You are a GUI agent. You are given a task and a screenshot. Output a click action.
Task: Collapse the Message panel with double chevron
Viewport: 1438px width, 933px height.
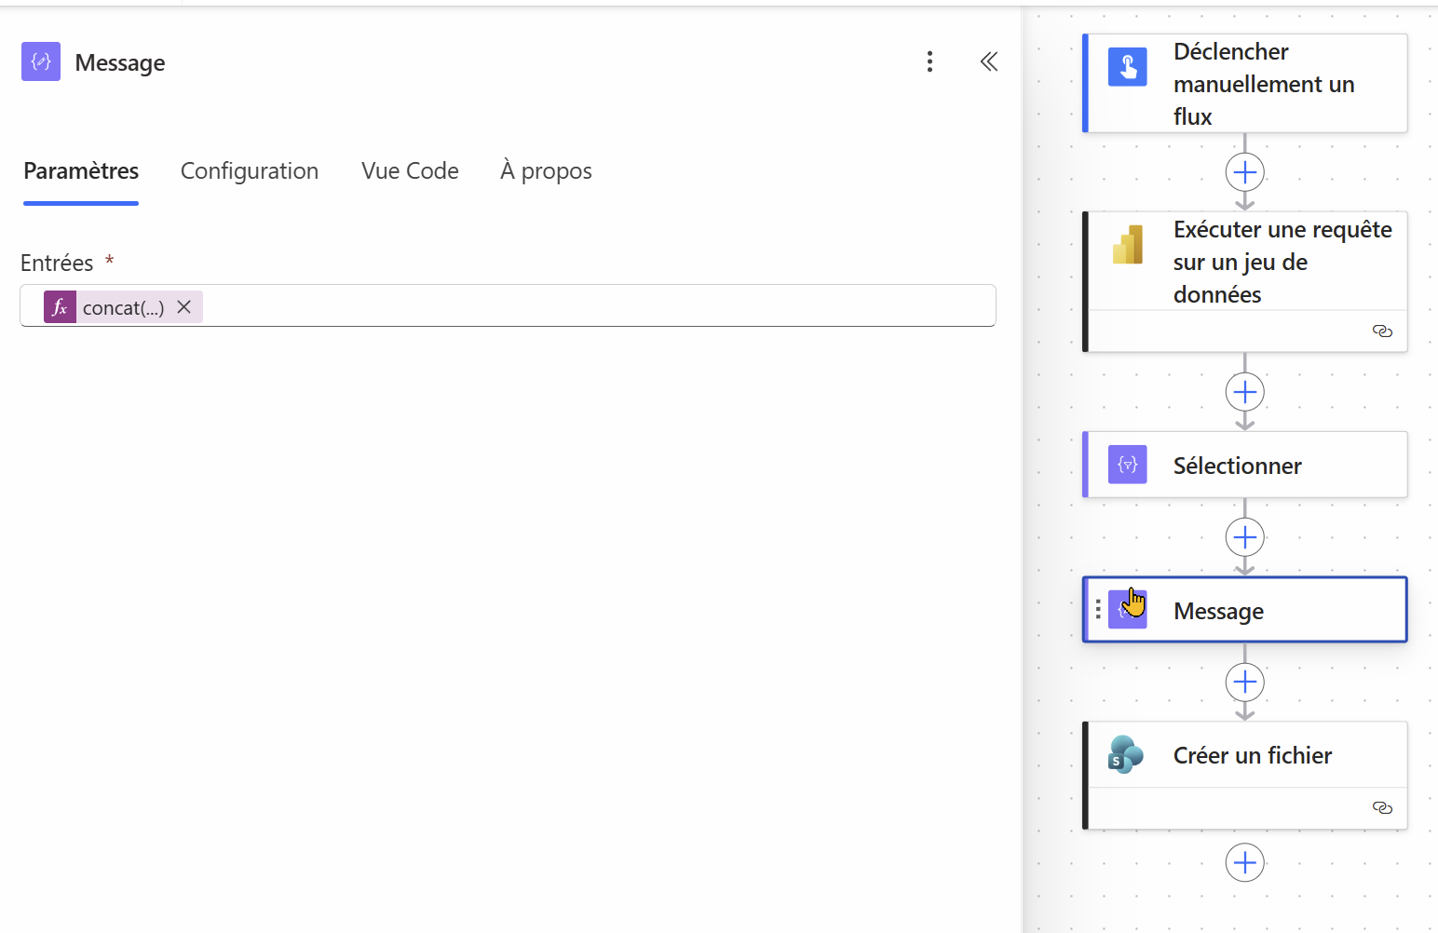[989, 61]
